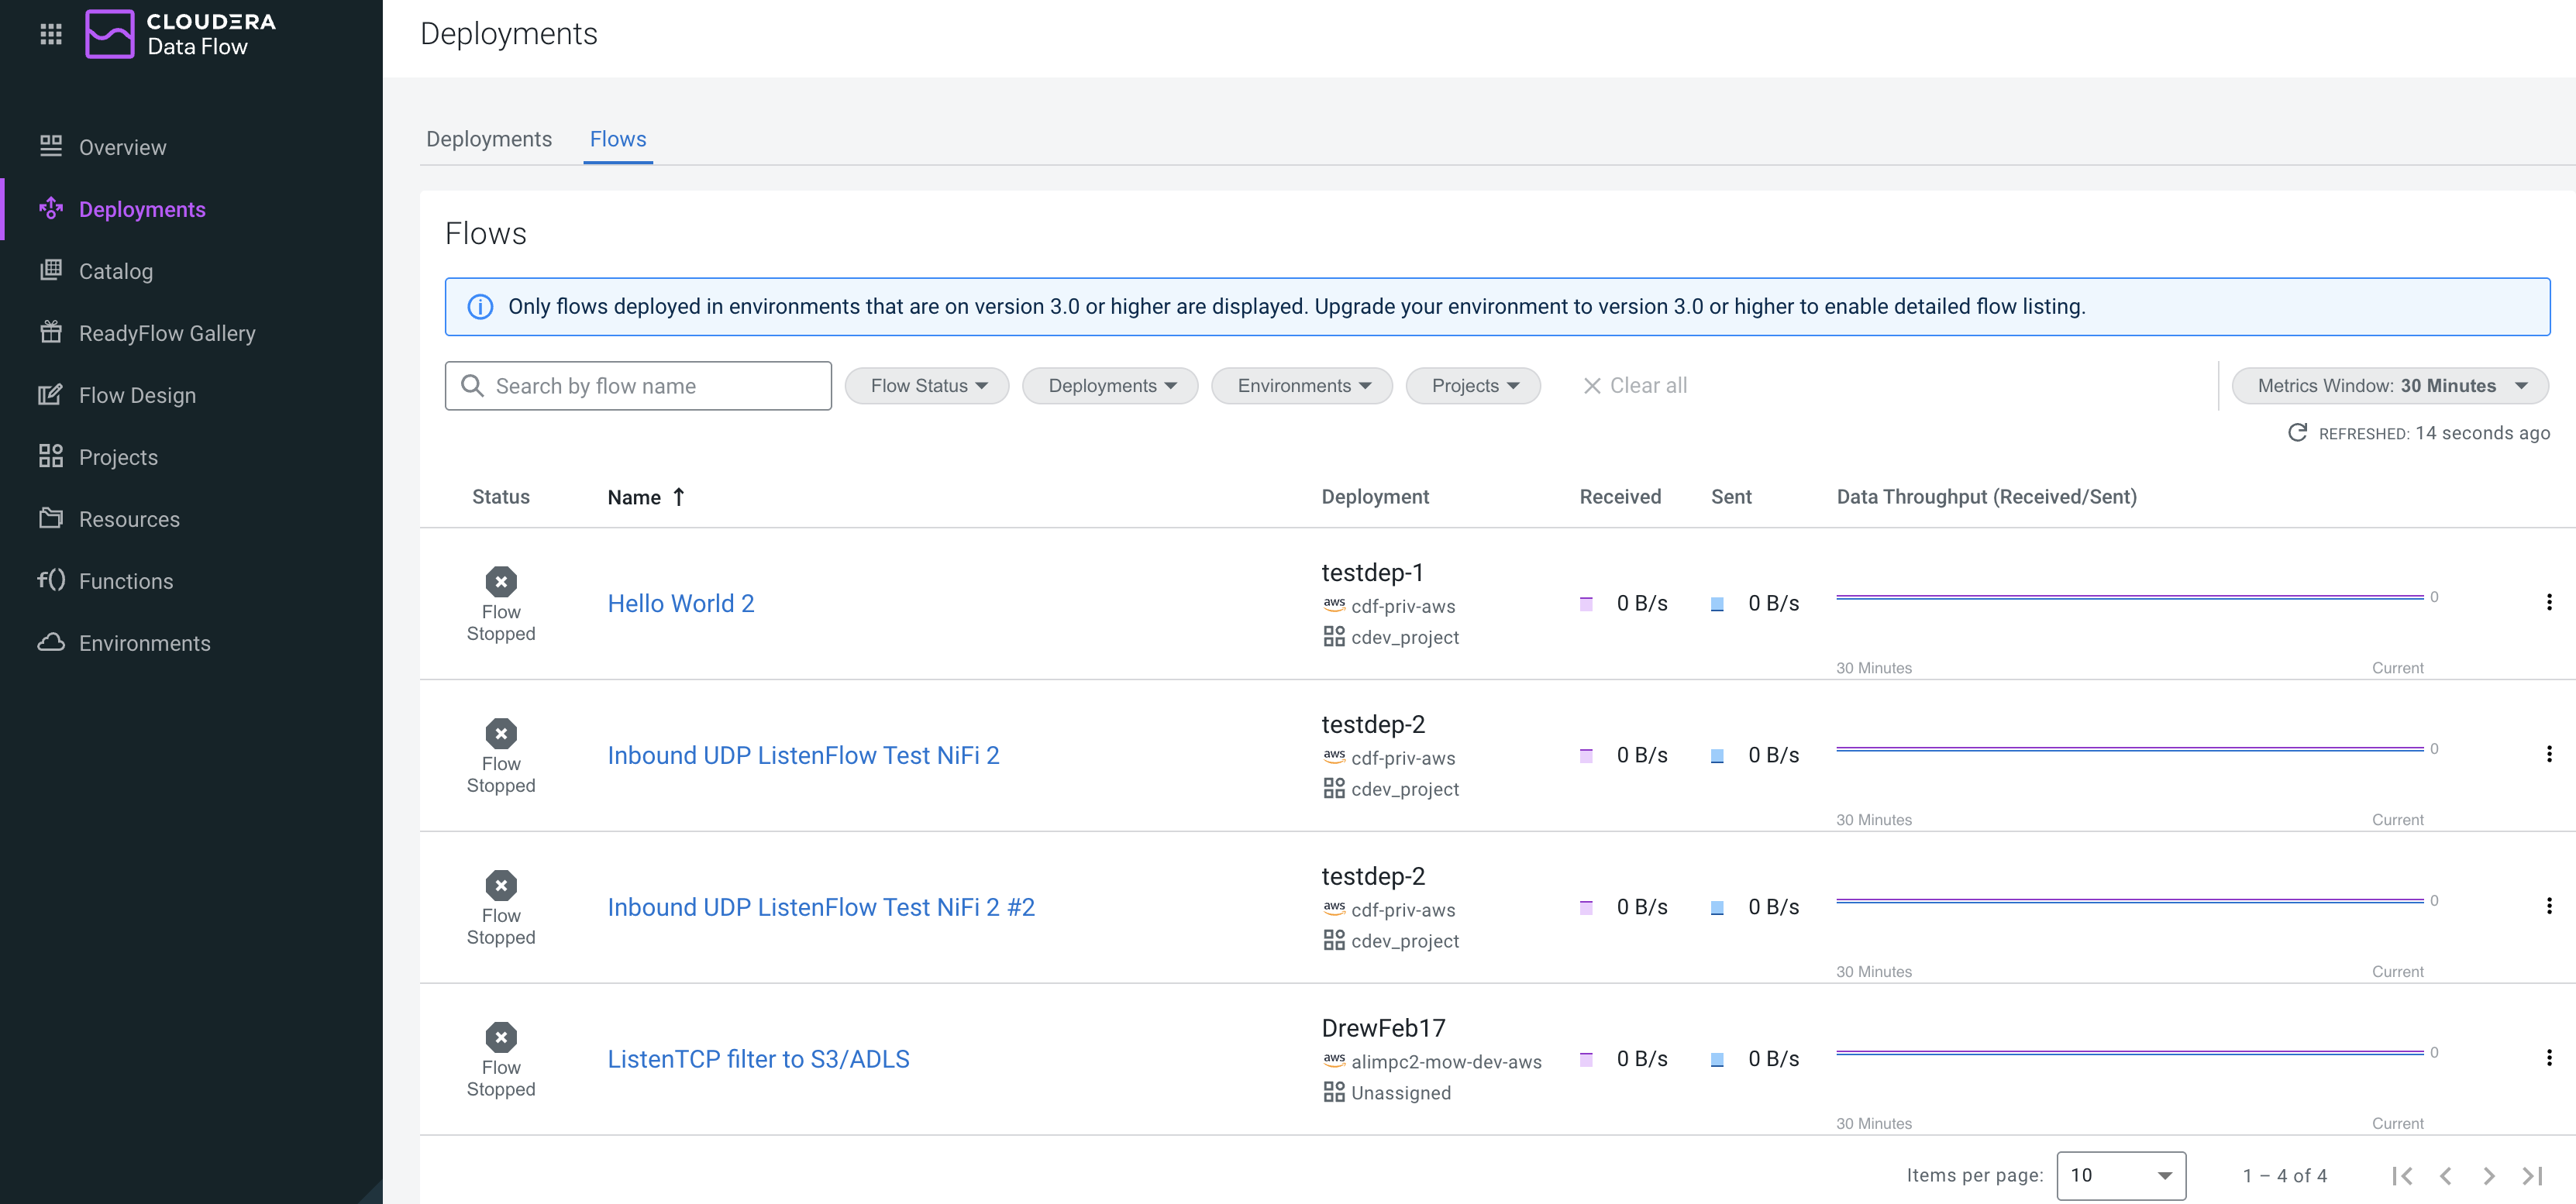Open the kebab menu for Hello World 2
Viewport: 2576px width, 1204px height.
[2548, 602]
